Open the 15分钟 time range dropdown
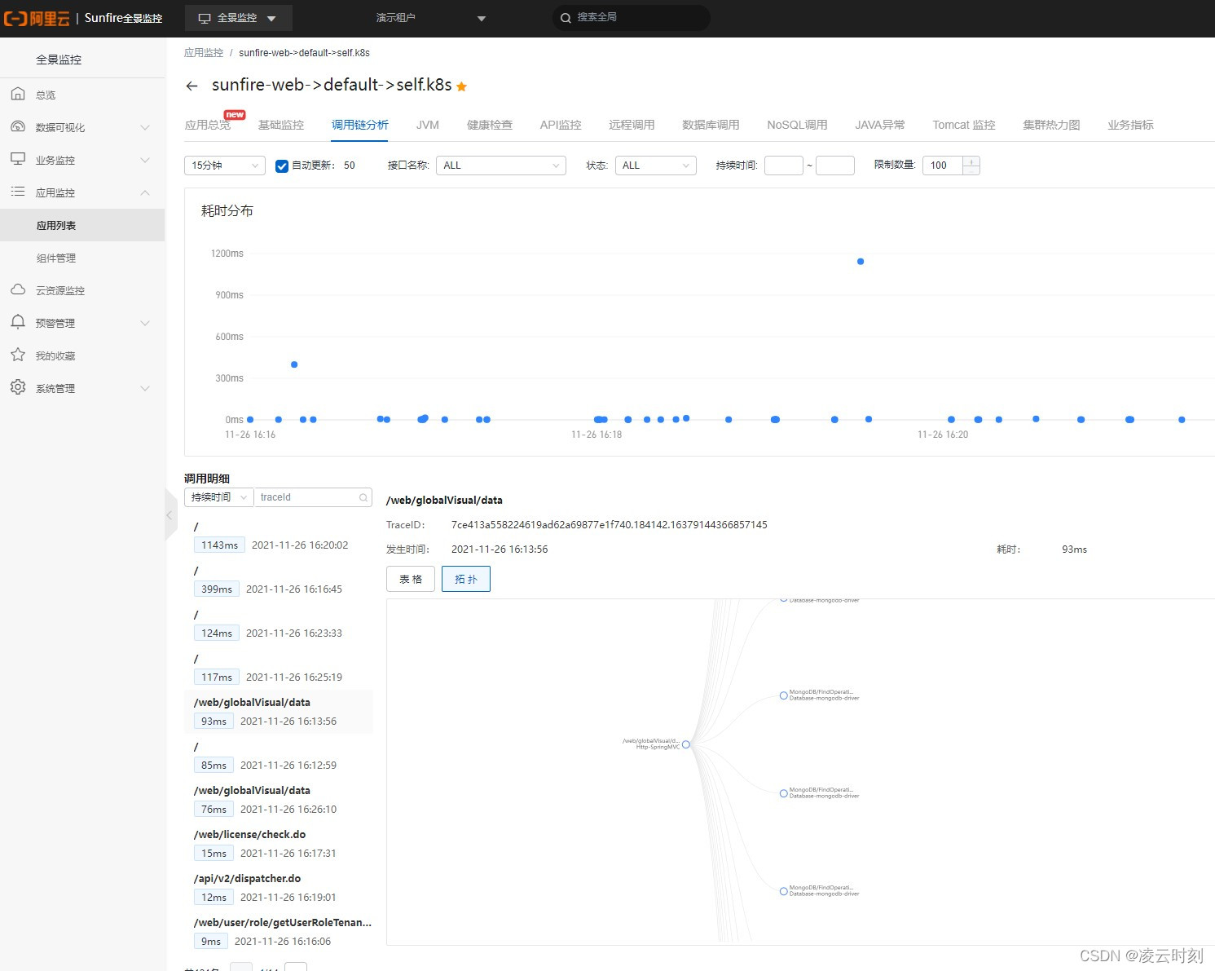The image size is (1215, 971). (x=225, y=166)
